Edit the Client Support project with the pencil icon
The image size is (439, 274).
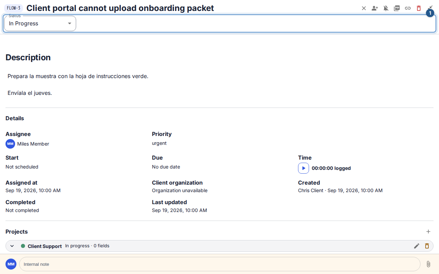417,246
